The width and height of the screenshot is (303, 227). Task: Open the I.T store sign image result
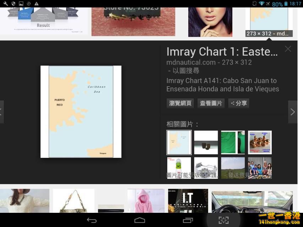click(x=188, y=201)
